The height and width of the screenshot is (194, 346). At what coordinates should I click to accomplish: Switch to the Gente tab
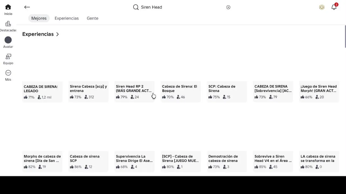tap(92, 18)
